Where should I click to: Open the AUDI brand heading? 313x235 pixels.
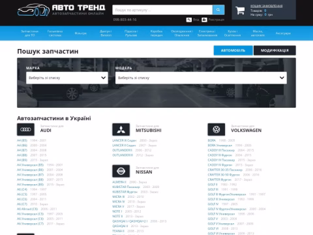coord(46,131)
